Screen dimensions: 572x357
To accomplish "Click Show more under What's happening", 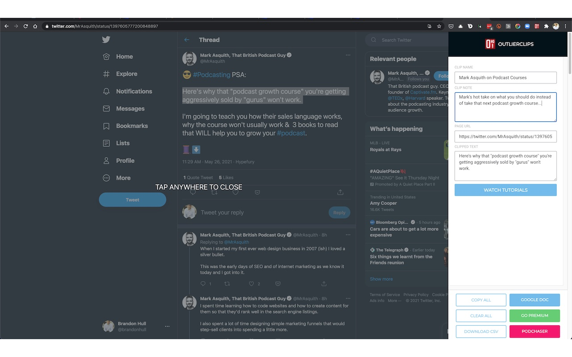I will (381, 279).
